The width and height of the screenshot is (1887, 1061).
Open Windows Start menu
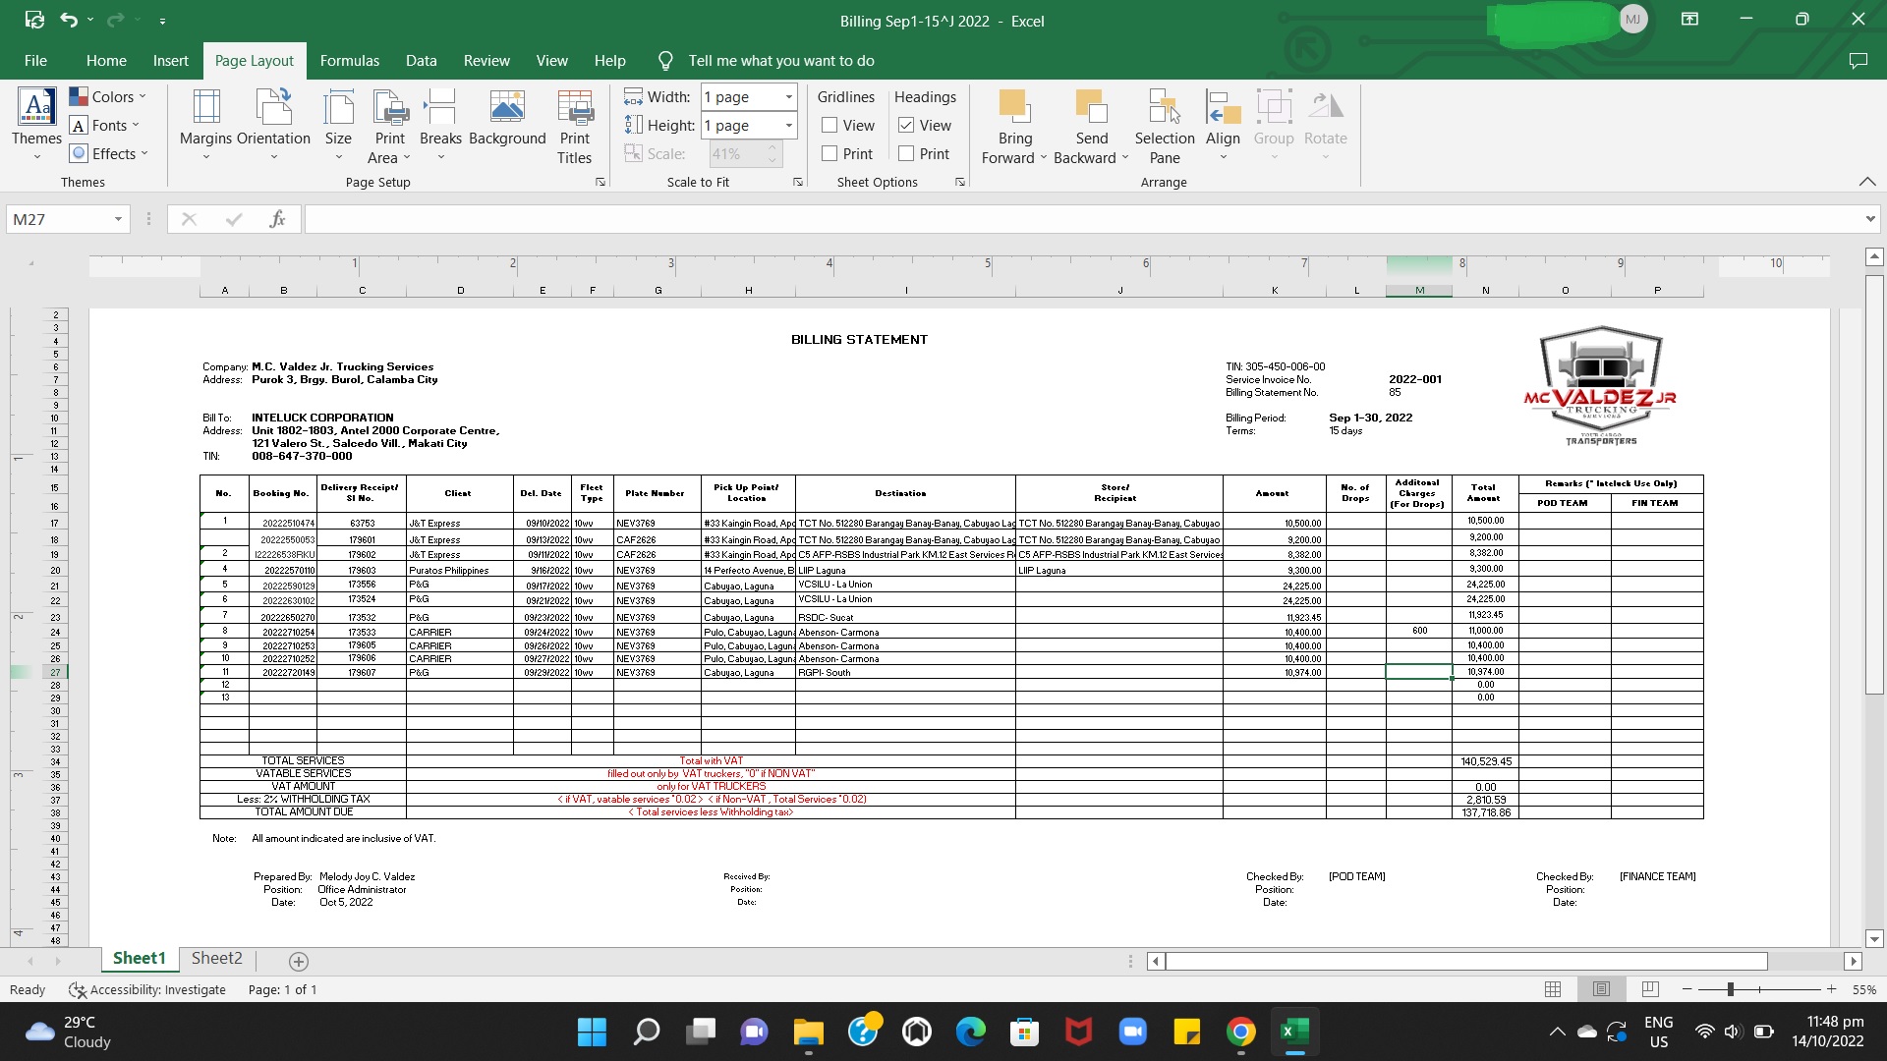coord(592,1032)
